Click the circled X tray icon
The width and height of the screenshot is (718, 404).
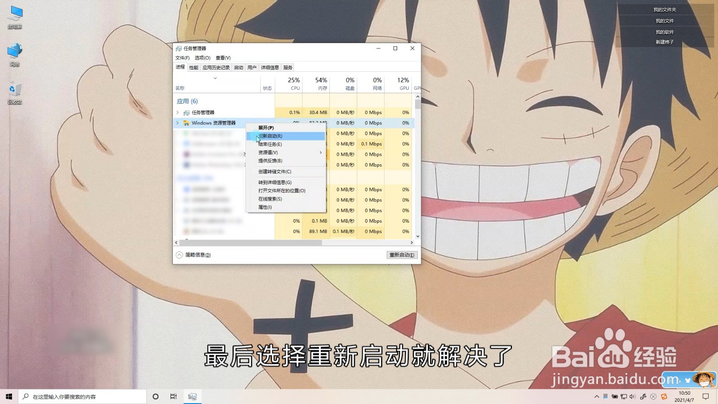[x=653, y=396]
